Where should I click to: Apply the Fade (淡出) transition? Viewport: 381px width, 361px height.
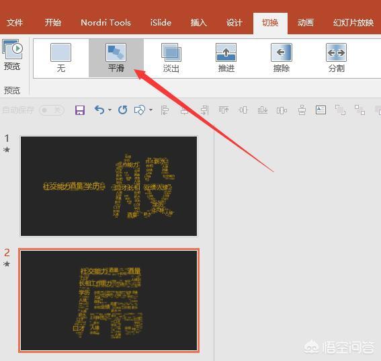171,58
